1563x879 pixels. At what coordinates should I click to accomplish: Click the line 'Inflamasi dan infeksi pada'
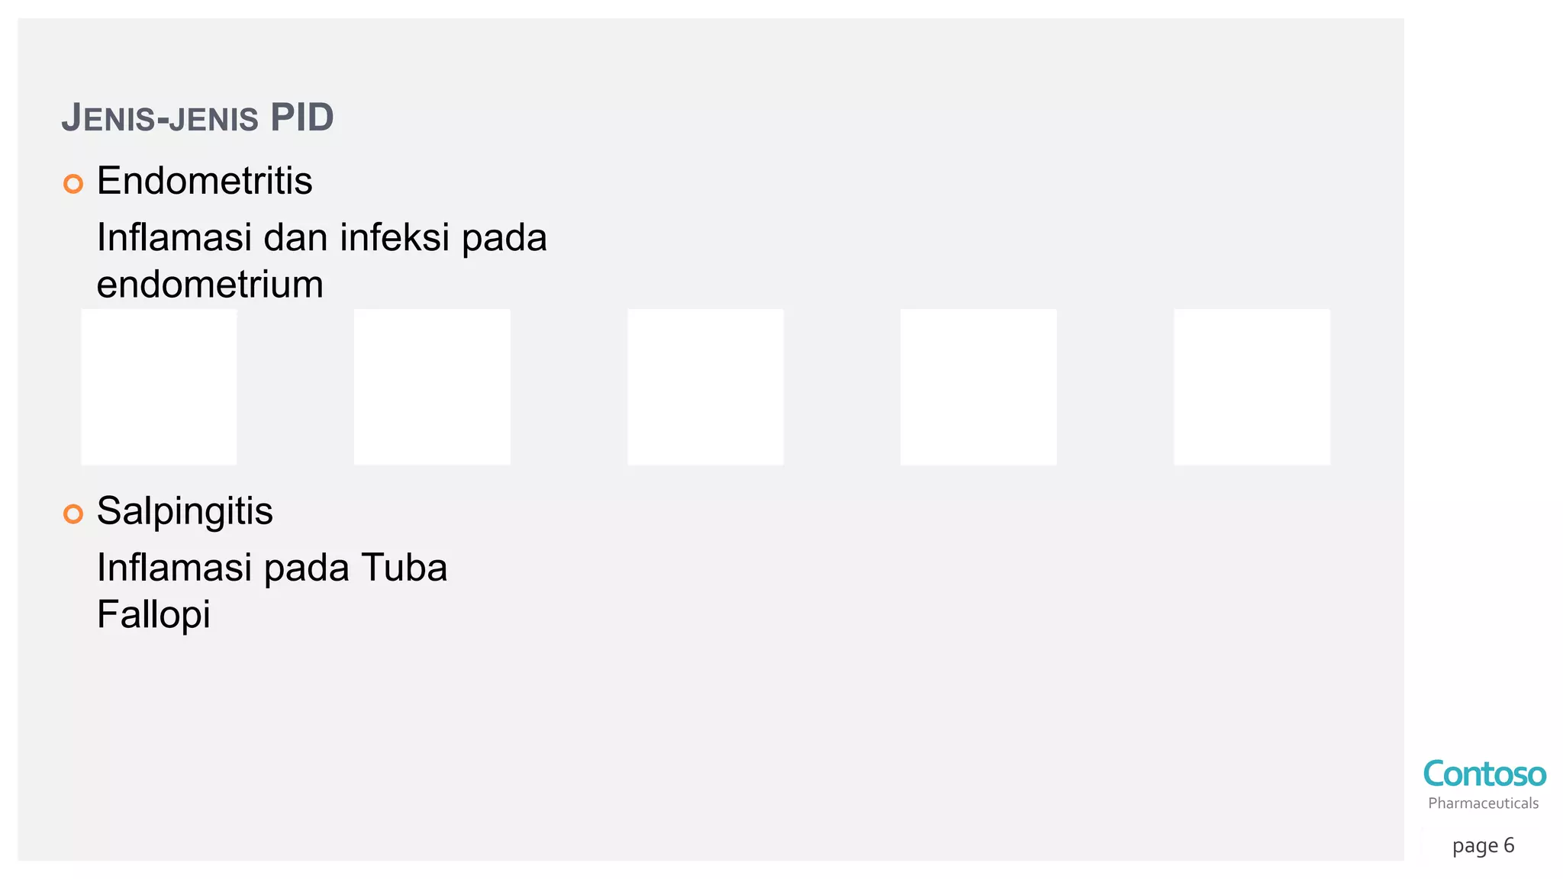pos(321,237)
